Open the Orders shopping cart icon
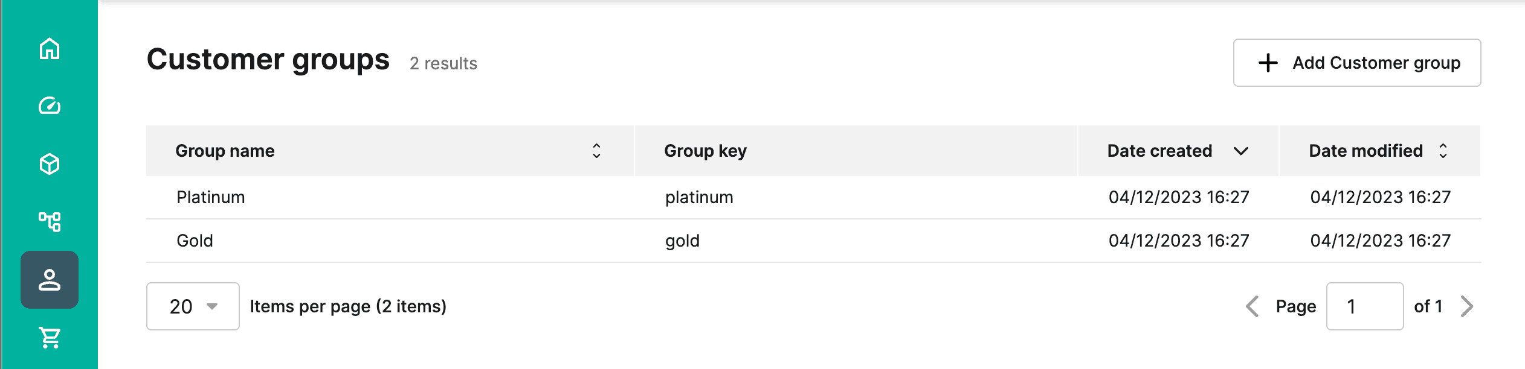Viewport: 1525px width, 369px height. coord(50,338)
